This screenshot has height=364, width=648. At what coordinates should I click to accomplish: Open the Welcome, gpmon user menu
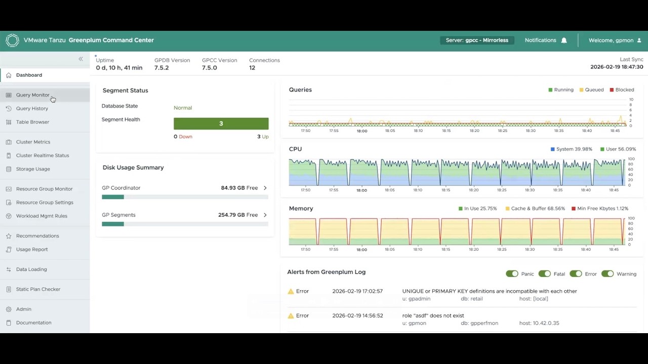click(x=615, y=40)
